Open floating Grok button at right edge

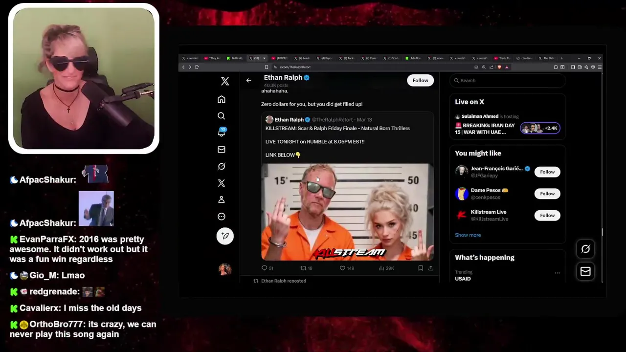pos(585,249)
